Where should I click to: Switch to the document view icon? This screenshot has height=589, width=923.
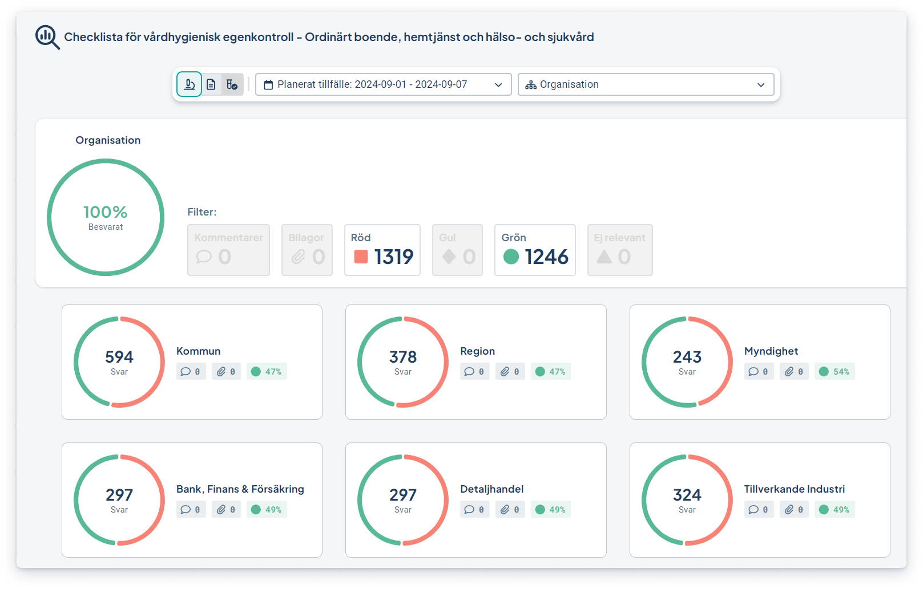tap(211, 84)
